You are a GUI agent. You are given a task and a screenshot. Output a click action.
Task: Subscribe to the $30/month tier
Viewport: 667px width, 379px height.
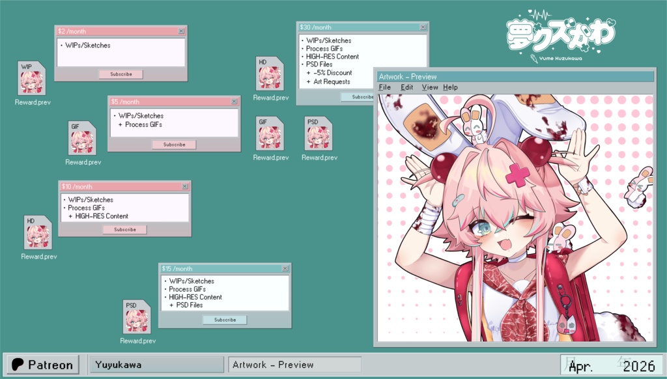pyautogui.click(x=358, y=97)
